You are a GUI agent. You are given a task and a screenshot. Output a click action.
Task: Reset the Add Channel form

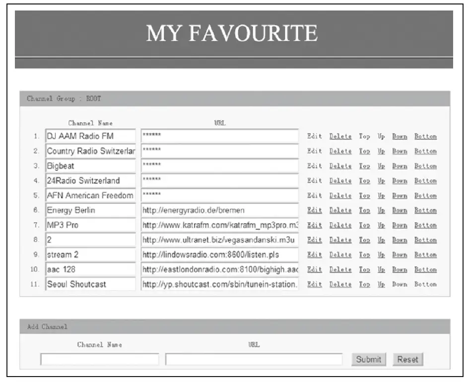click(407, 359)
